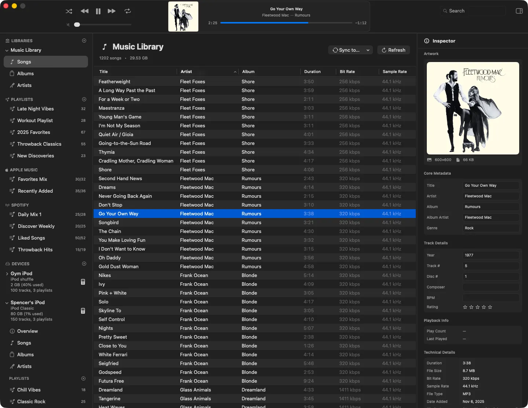Add a new device with plus icon
This screenshot has width=528, height=408.
point(84,264)
